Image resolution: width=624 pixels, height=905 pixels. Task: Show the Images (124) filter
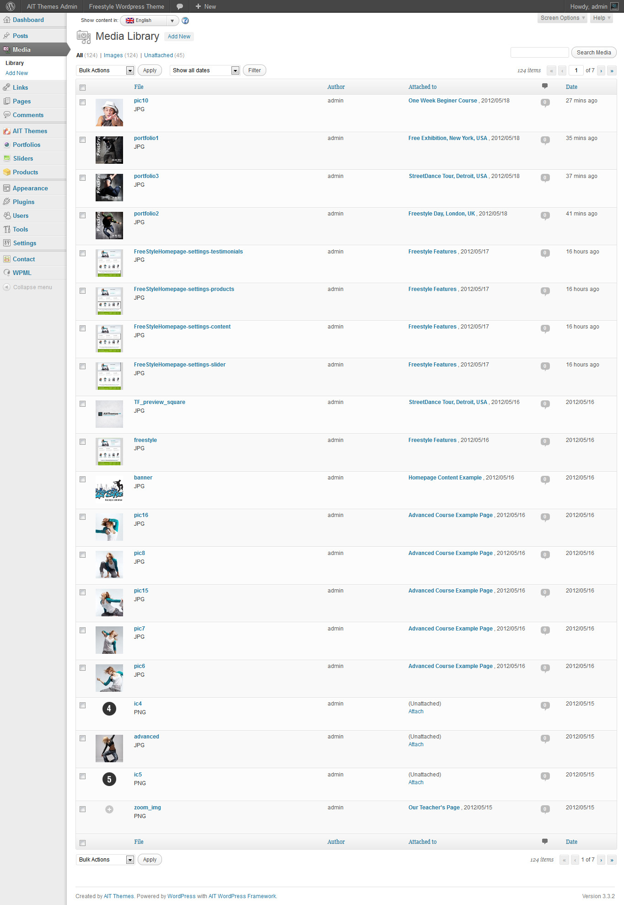tap(121, 55)
